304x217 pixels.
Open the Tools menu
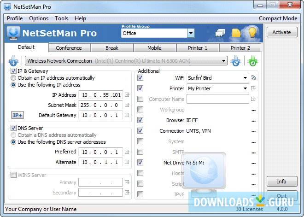pos(61,18)
